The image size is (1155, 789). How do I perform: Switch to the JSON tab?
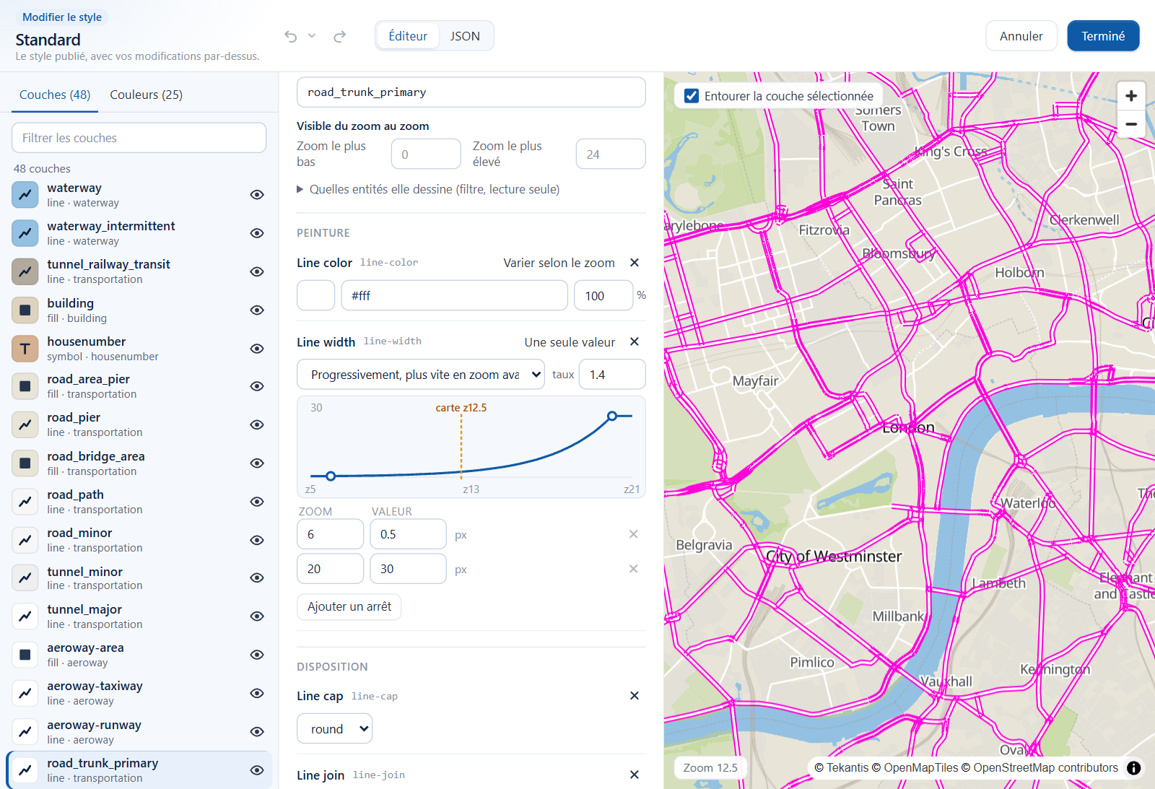point(465,36)
